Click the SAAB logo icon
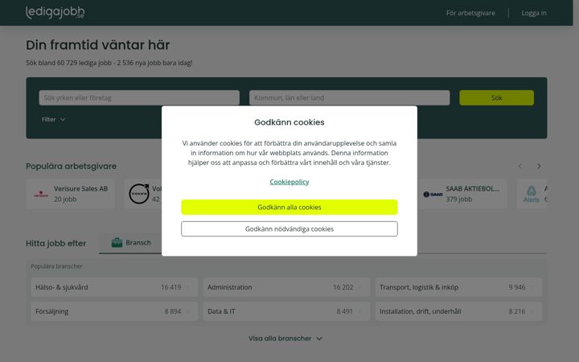 click(x=433, y=195)
